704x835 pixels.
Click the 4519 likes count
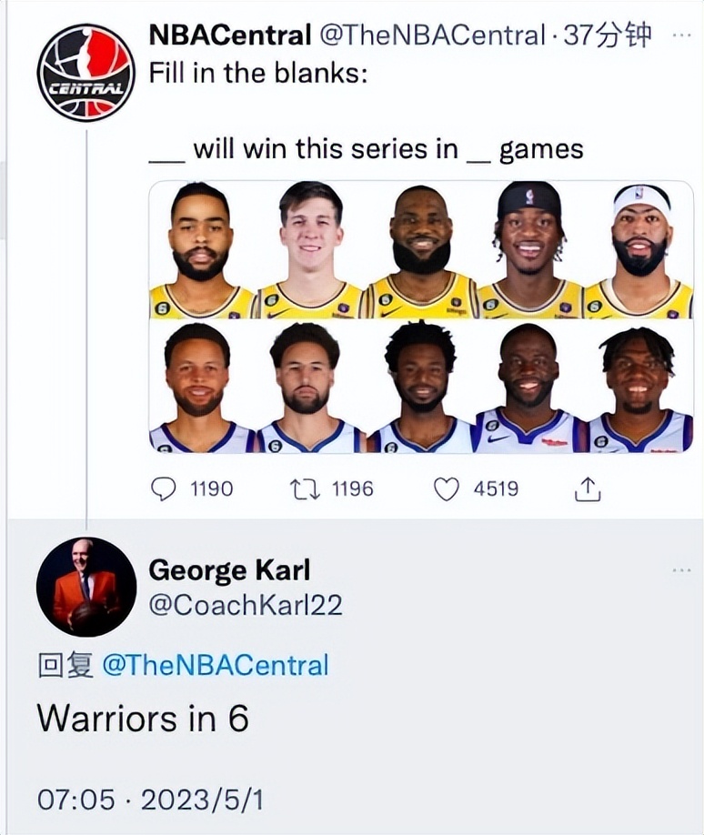(496, 489)
